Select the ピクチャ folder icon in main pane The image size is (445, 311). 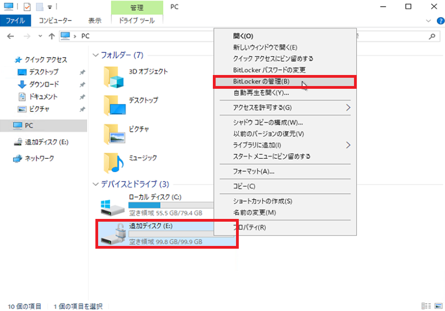coord(114,134)
